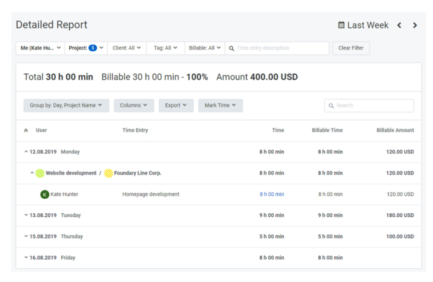Click the Website development project color icon
Image resolution: width=433 pixels, height=282 pixels.
pos(41,173)
